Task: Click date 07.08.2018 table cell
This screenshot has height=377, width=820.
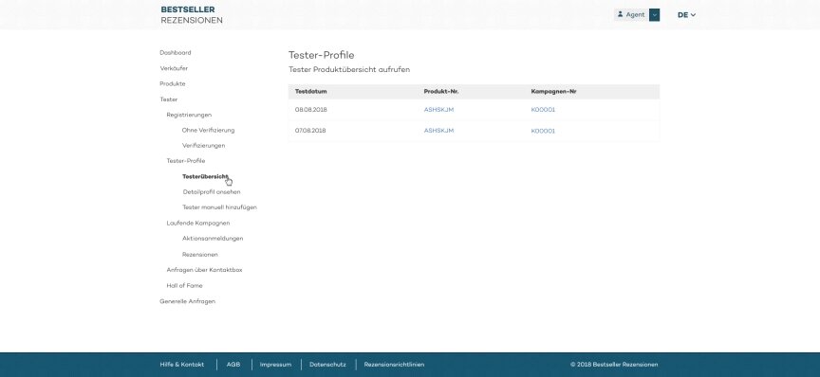Action: coord(310,131)
